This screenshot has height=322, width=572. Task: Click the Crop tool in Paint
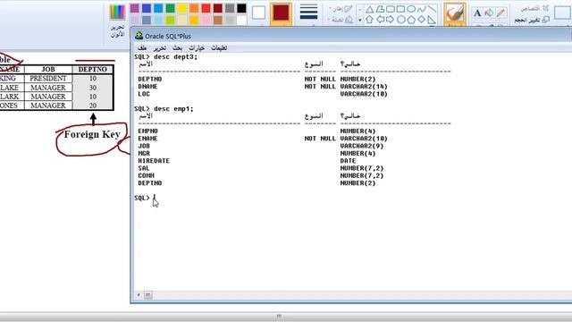tap(535, 8)
